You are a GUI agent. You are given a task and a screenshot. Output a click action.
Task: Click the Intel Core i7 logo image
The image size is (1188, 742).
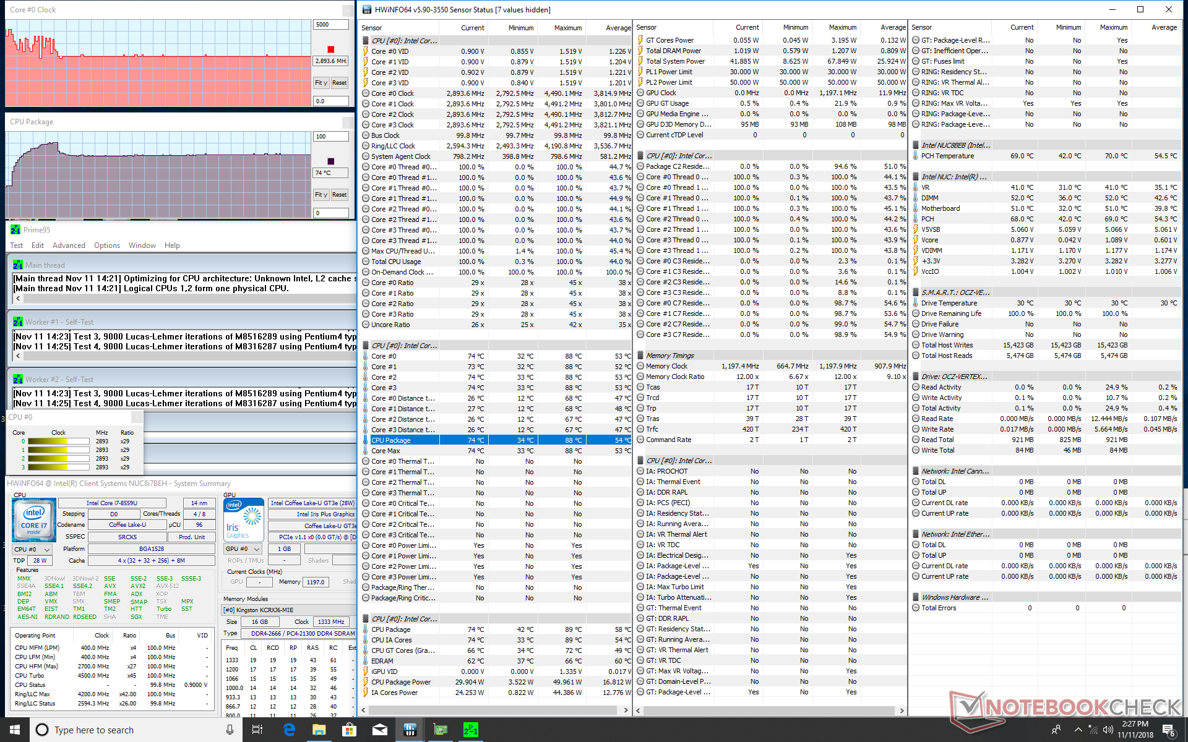33,520
